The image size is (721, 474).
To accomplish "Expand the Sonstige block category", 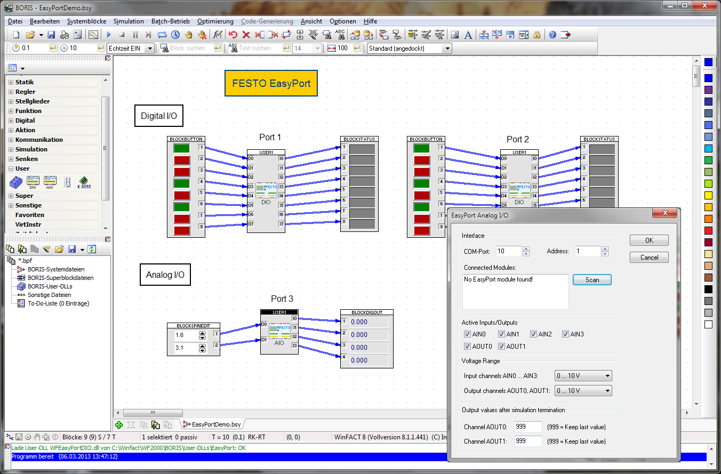I will [11, 205].
